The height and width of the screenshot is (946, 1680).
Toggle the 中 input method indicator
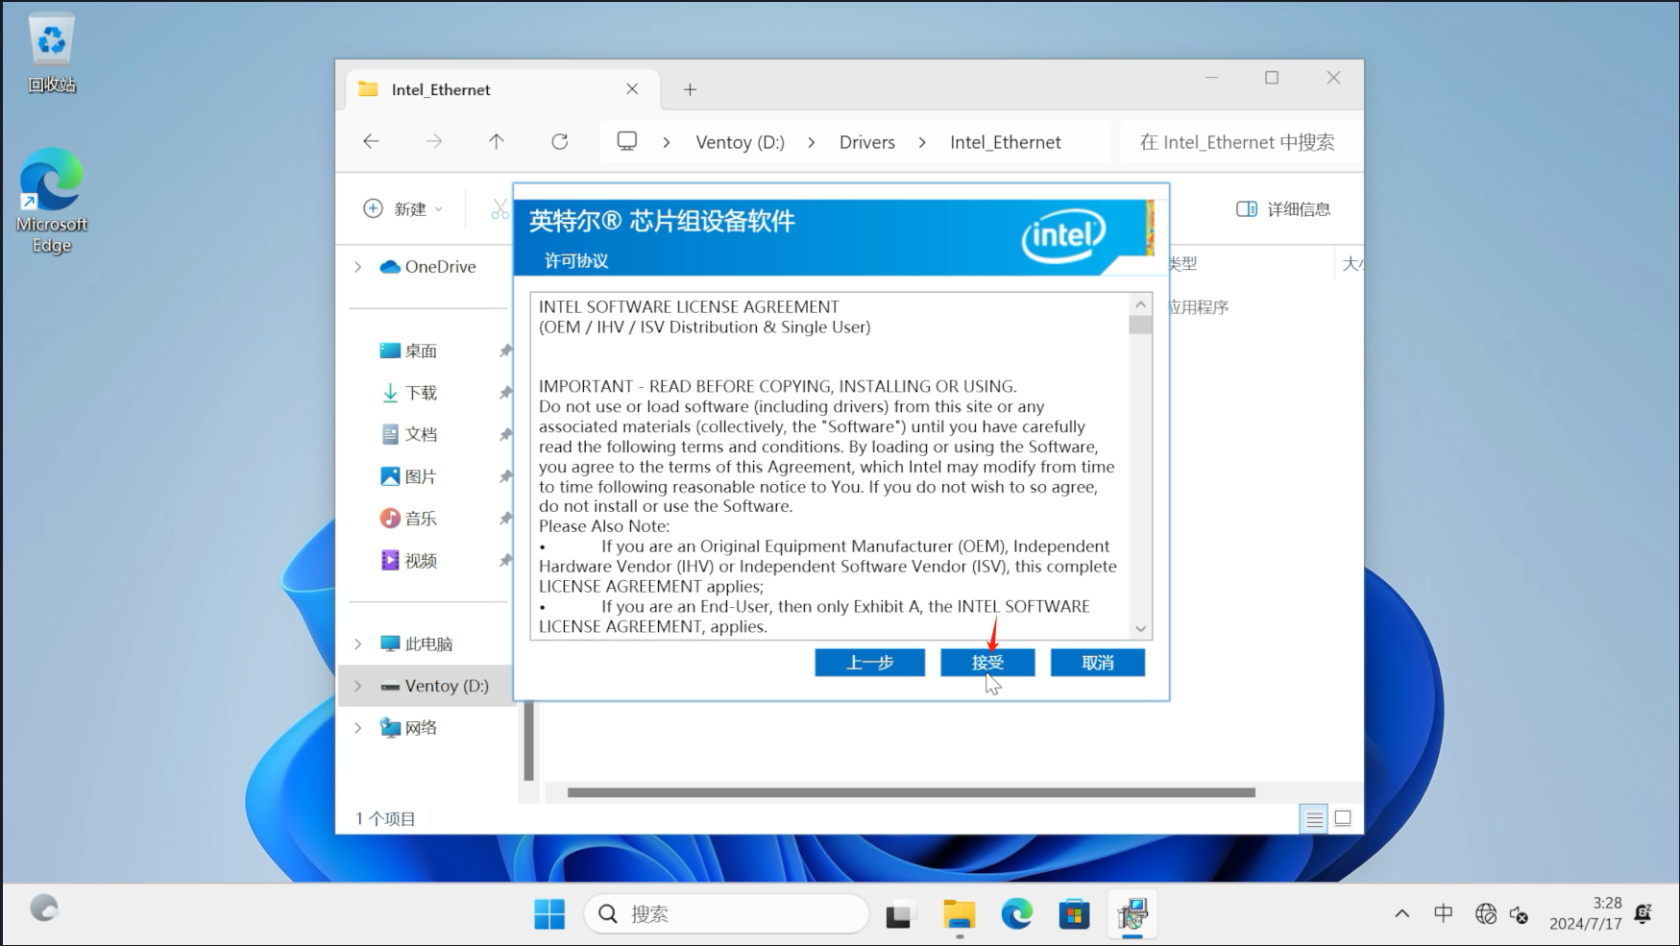tap(1443, 913)
